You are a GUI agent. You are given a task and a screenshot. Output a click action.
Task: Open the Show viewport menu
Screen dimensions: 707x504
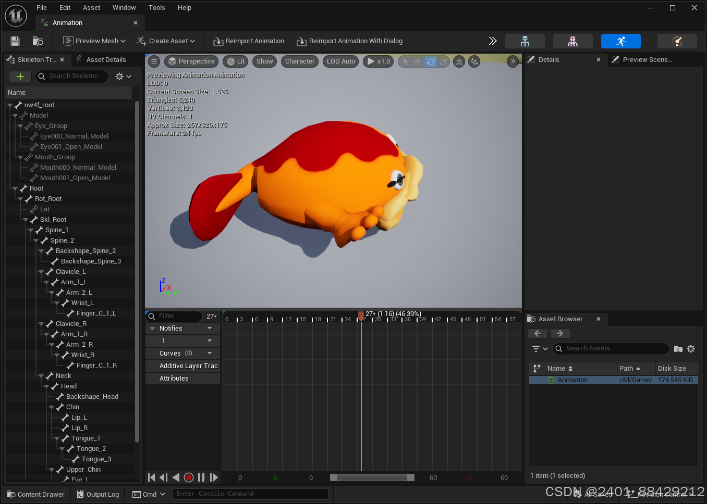pos(265,61)
